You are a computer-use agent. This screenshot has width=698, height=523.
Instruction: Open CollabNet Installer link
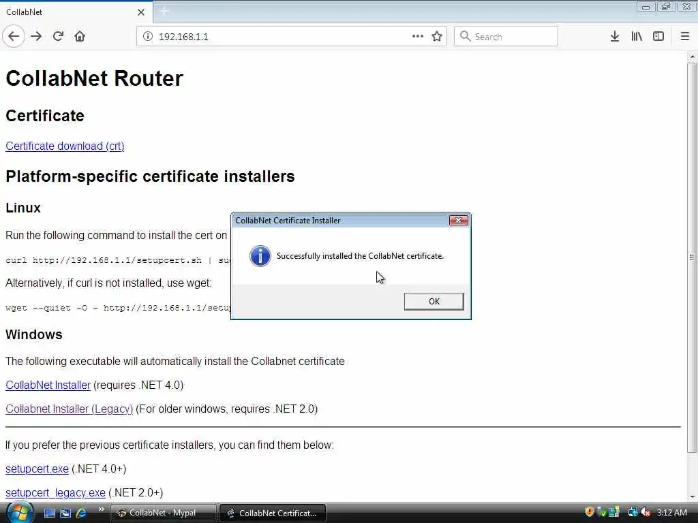click(48, 385)
